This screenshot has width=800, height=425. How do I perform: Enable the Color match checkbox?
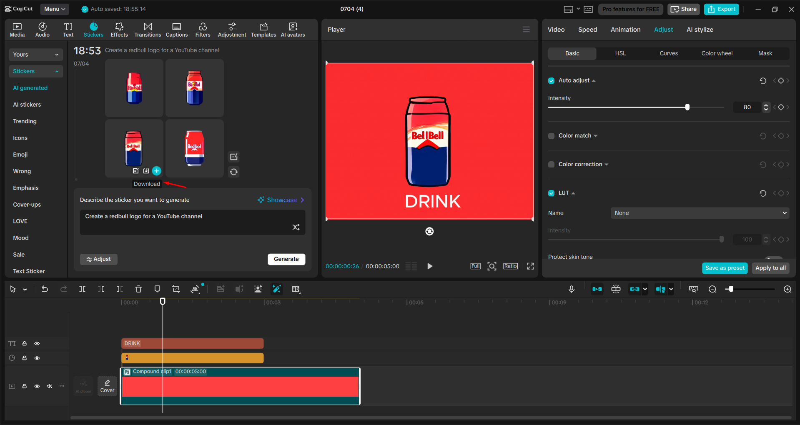pos(551,136)
